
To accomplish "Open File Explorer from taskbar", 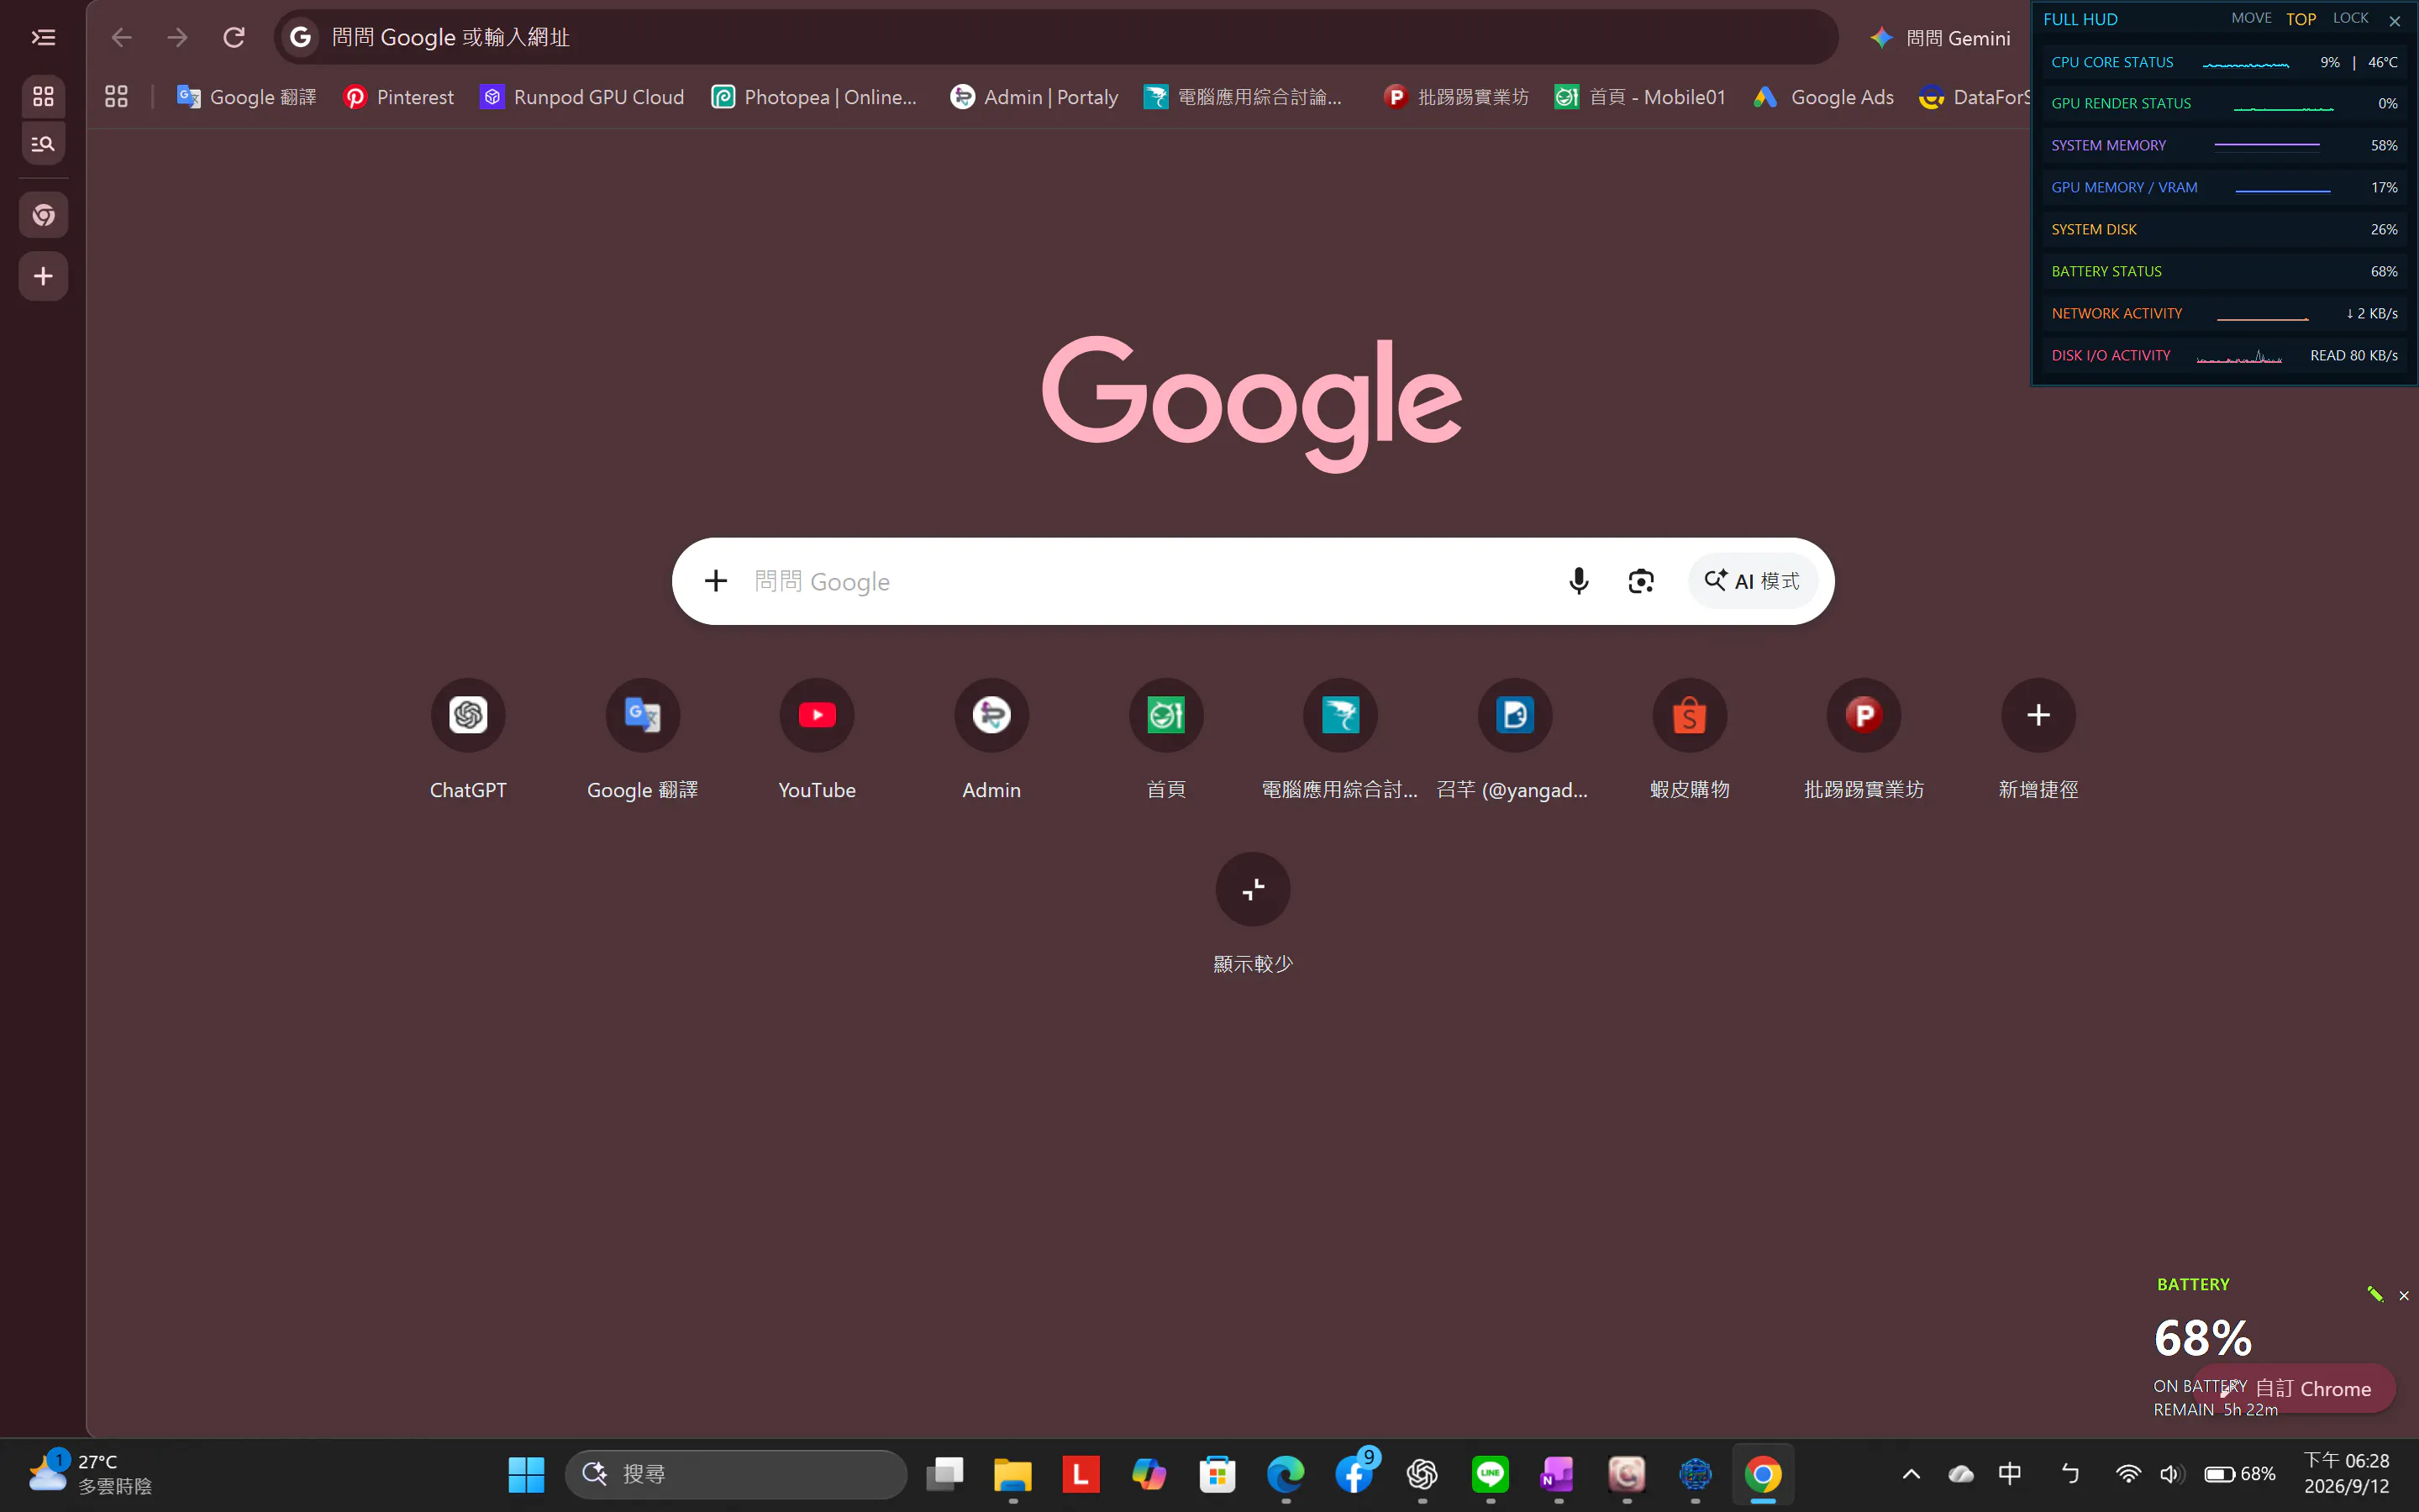I will click(1012, 1473).
